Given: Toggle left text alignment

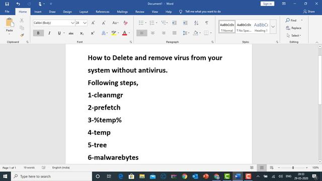Looking at the screenshot, I should tap(142, 33).
